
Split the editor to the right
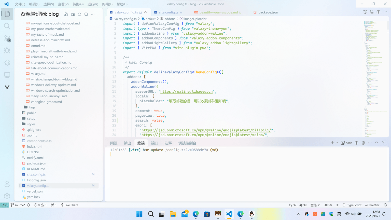tap(379, 12)
